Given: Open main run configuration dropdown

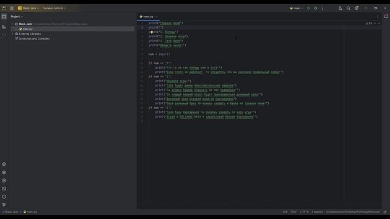Looking at the screenshot, I should click(297, 8).
